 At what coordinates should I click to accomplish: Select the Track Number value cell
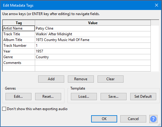(93, 46)
